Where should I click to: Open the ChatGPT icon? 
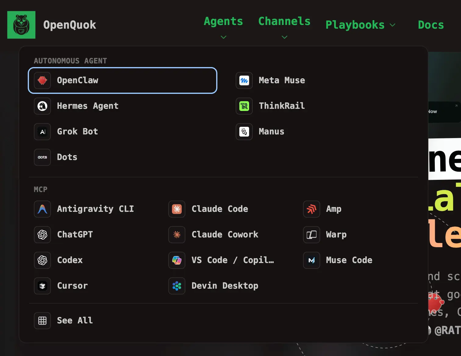coord(42,235)
